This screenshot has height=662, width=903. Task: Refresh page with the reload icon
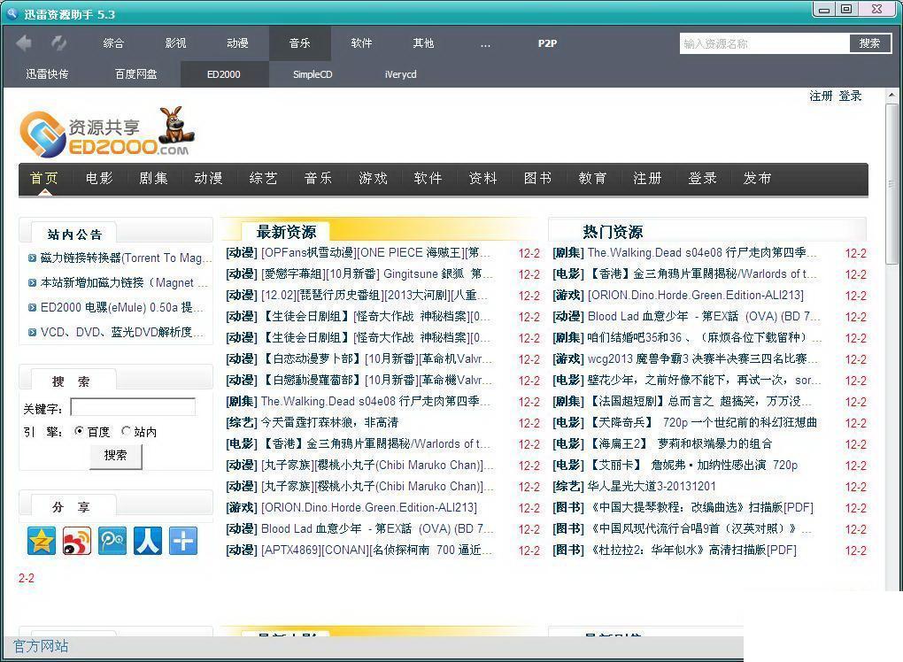click(58, 42)
